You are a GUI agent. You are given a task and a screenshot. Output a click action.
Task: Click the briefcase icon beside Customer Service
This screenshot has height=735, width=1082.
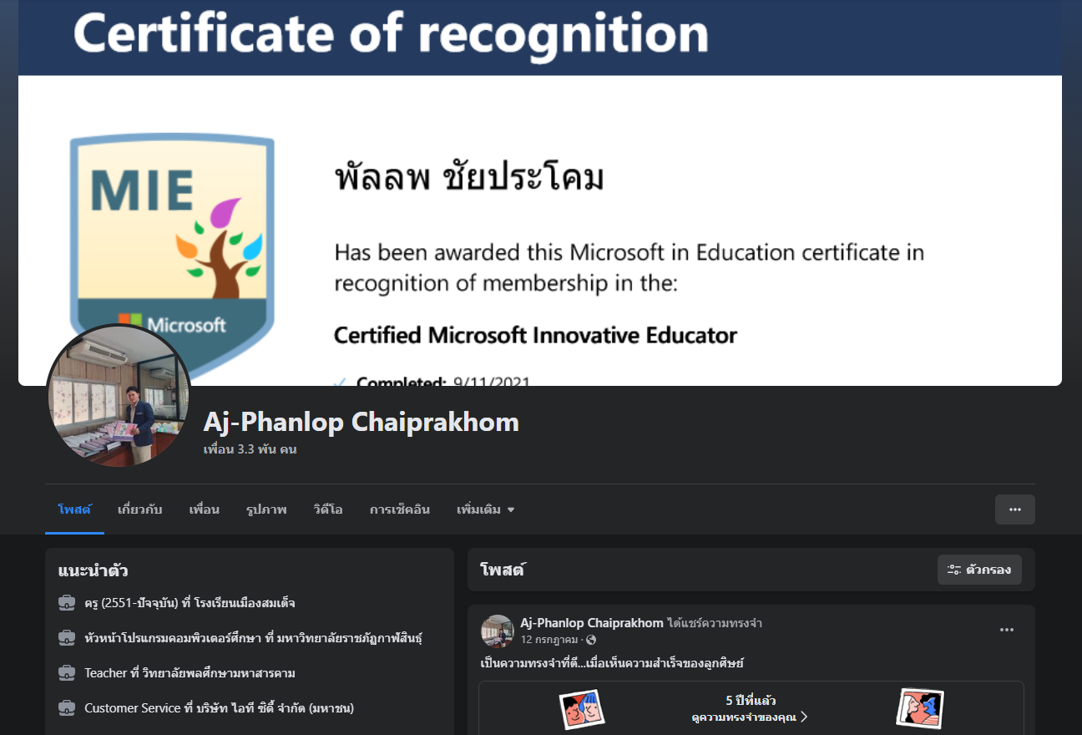click(x=67, y=708)
